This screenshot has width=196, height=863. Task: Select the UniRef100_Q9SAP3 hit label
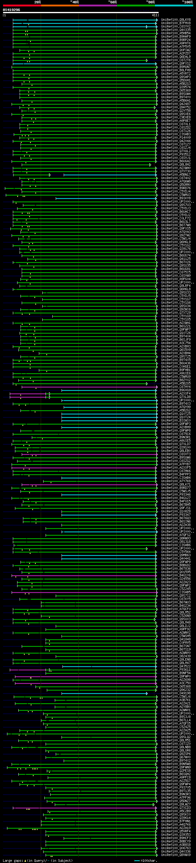coord(176,77)
